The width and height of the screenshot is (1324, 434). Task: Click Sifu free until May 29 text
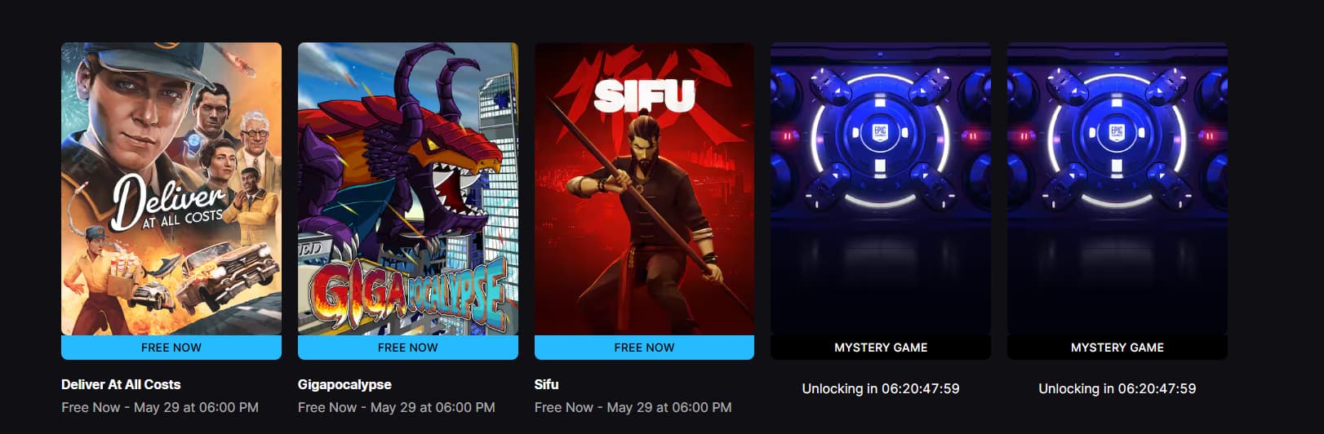pos(633,407)
